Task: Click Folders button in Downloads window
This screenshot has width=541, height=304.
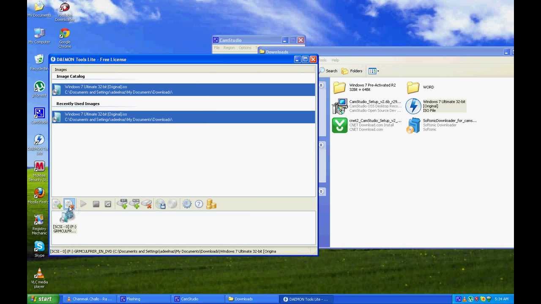Action: tap(352, 71)
